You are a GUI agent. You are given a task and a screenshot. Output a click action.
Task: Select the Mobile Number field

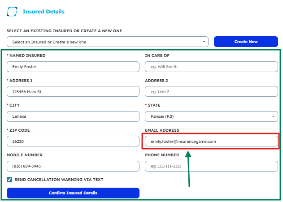click(73, 166)
